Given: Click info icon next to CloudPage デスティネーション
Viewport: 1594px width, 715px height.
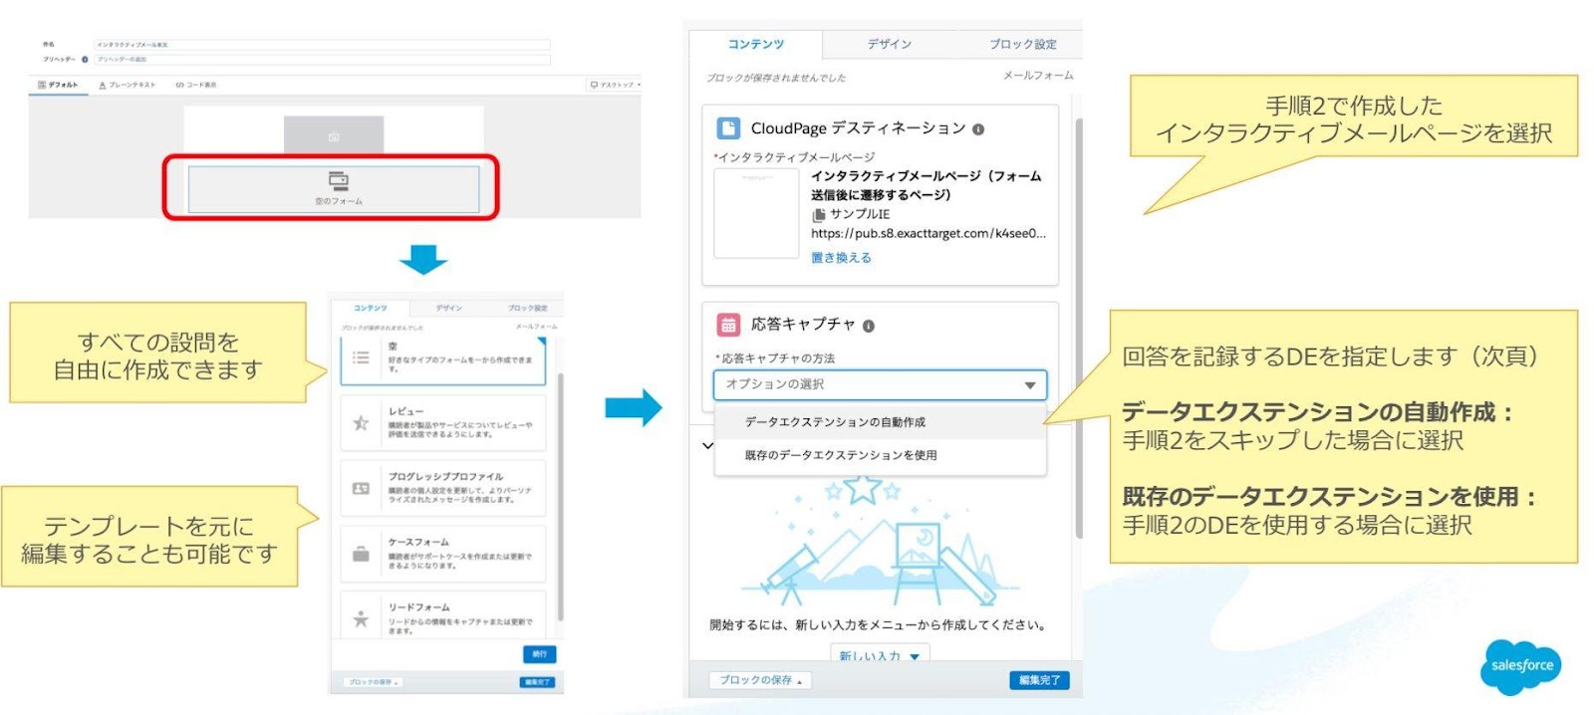Looking at the screenshot, I should pyautogui.click(x=978, y=129).
